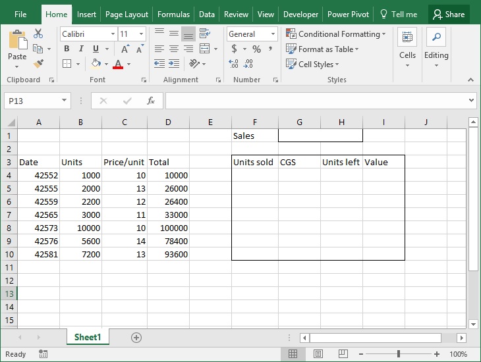Click the zoom slider handle
The width and height of the screenshot is (481, 362).
pos(398,354)
